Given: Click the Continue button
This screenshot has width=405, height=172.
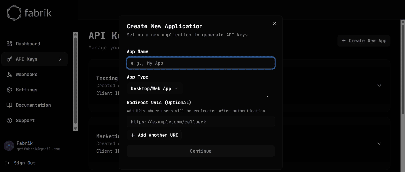Looking at the screenshot, I should (201, 151).
